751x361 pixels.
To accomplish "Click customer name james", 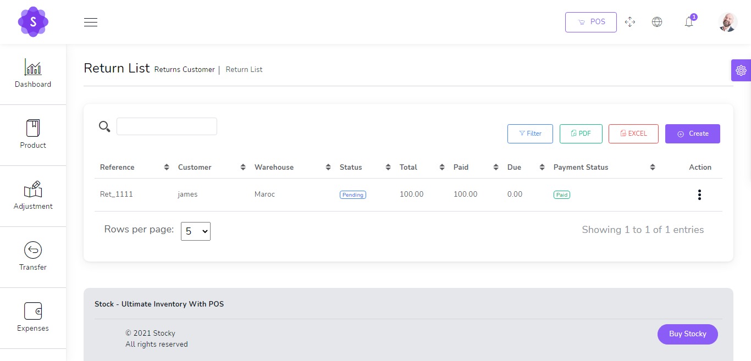I will [x=188, y=194].
